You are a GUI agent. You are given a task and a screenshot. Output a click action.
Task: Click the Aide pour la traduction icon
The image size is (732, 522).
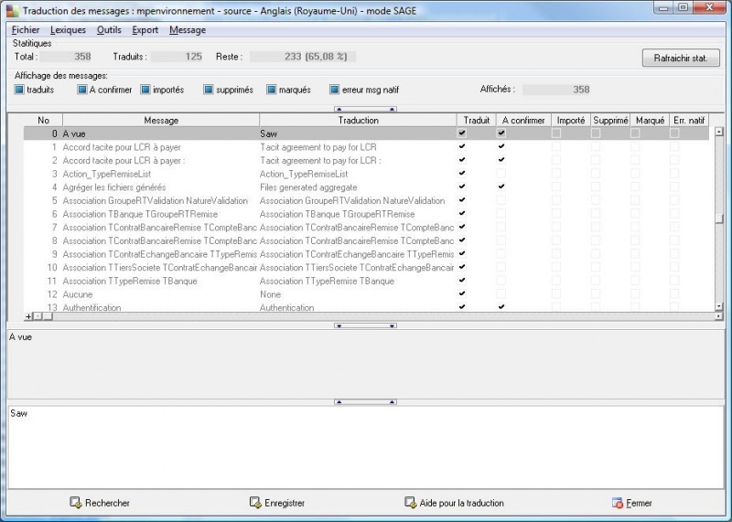pyautogui.click(x=410, y=503)
